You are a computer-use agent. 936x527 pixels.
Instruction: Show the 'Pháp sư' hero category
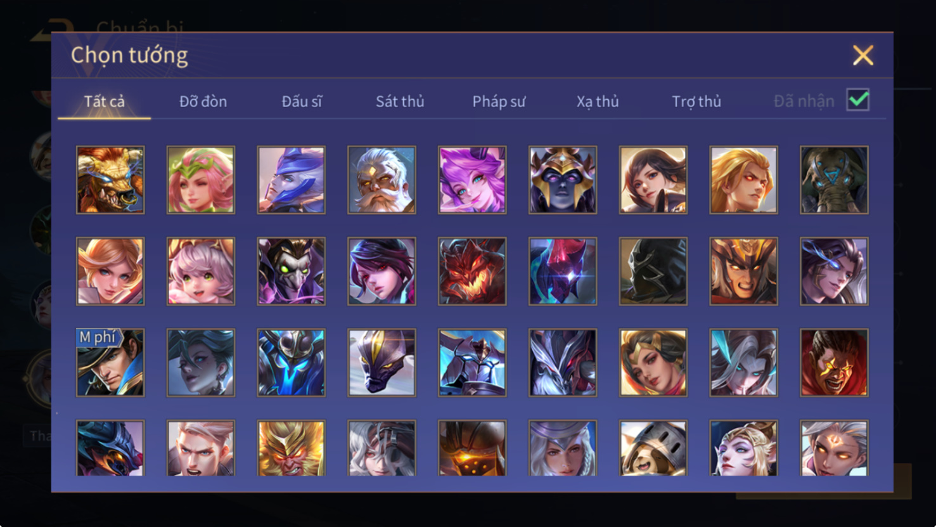(x=499, y=101)
